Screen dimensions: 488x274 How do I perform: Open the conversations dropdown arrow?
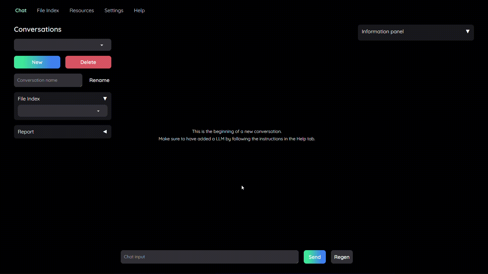(x=102, y=45)
